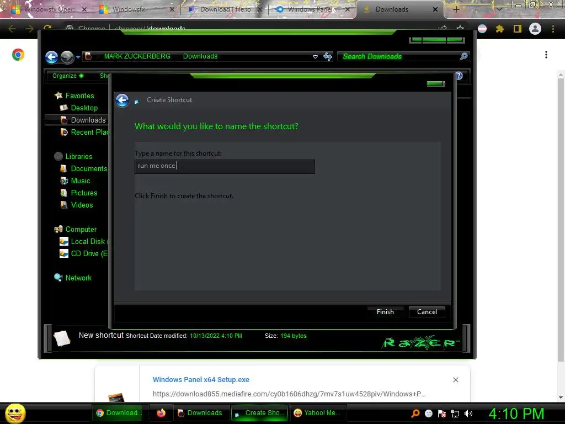Open the Organize menu

pyautogui.click(x=68, y=76)
